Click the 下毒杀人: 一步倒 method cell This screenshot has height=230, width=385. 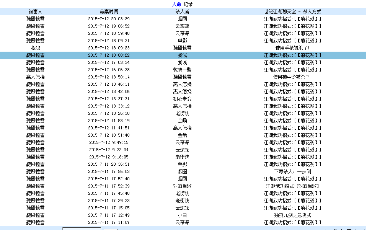[x=292, y=171]
